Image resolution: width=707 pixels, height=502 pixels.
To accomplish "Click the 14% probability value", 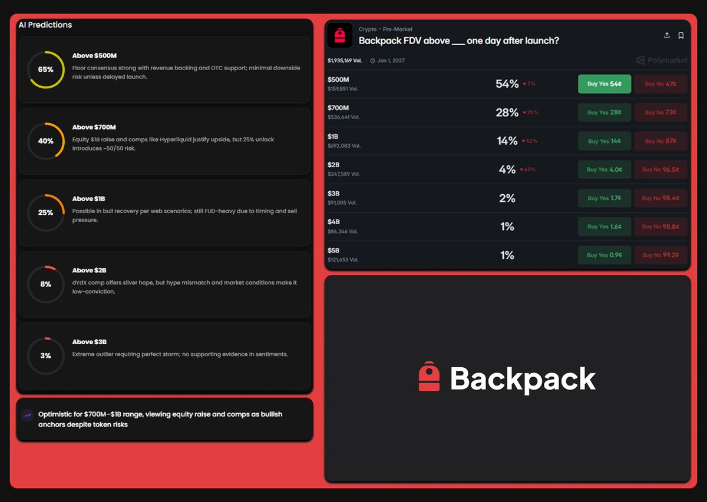I will [507, 141].
